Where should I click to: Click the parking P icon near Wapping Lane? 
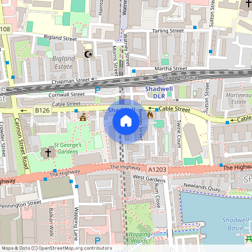point(97,241)
